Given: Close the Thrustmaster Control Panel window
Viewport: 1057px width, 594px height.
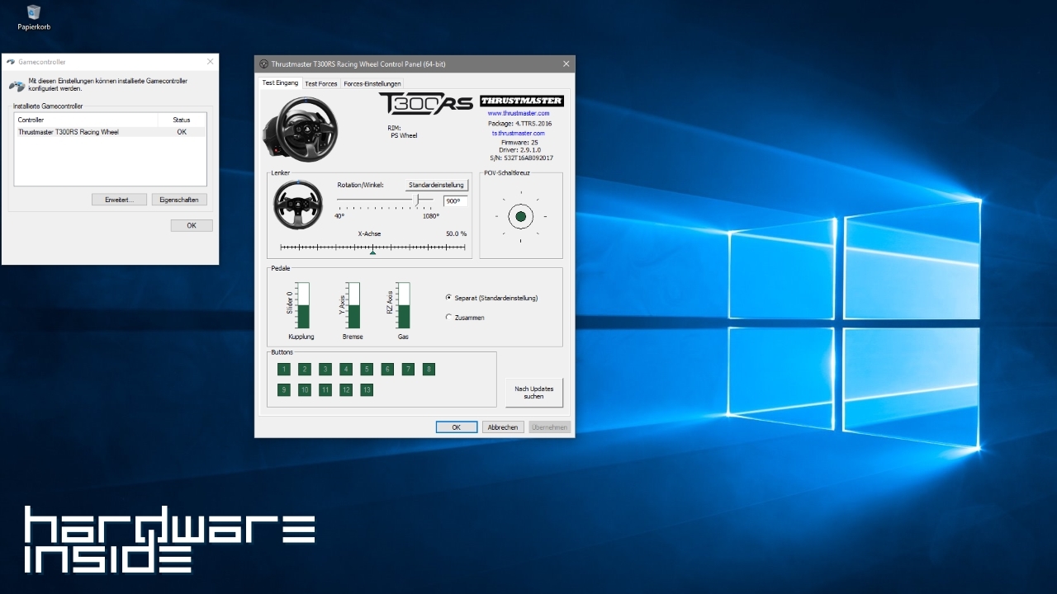Looking at the screenshot, I should 566,64.
